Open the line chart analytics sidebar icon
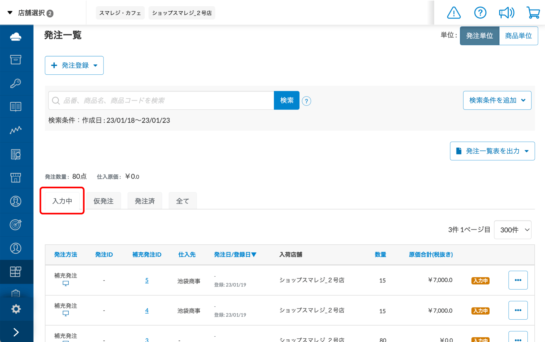The height and width of the screenshot is (342, 545). tap(16, 130)
